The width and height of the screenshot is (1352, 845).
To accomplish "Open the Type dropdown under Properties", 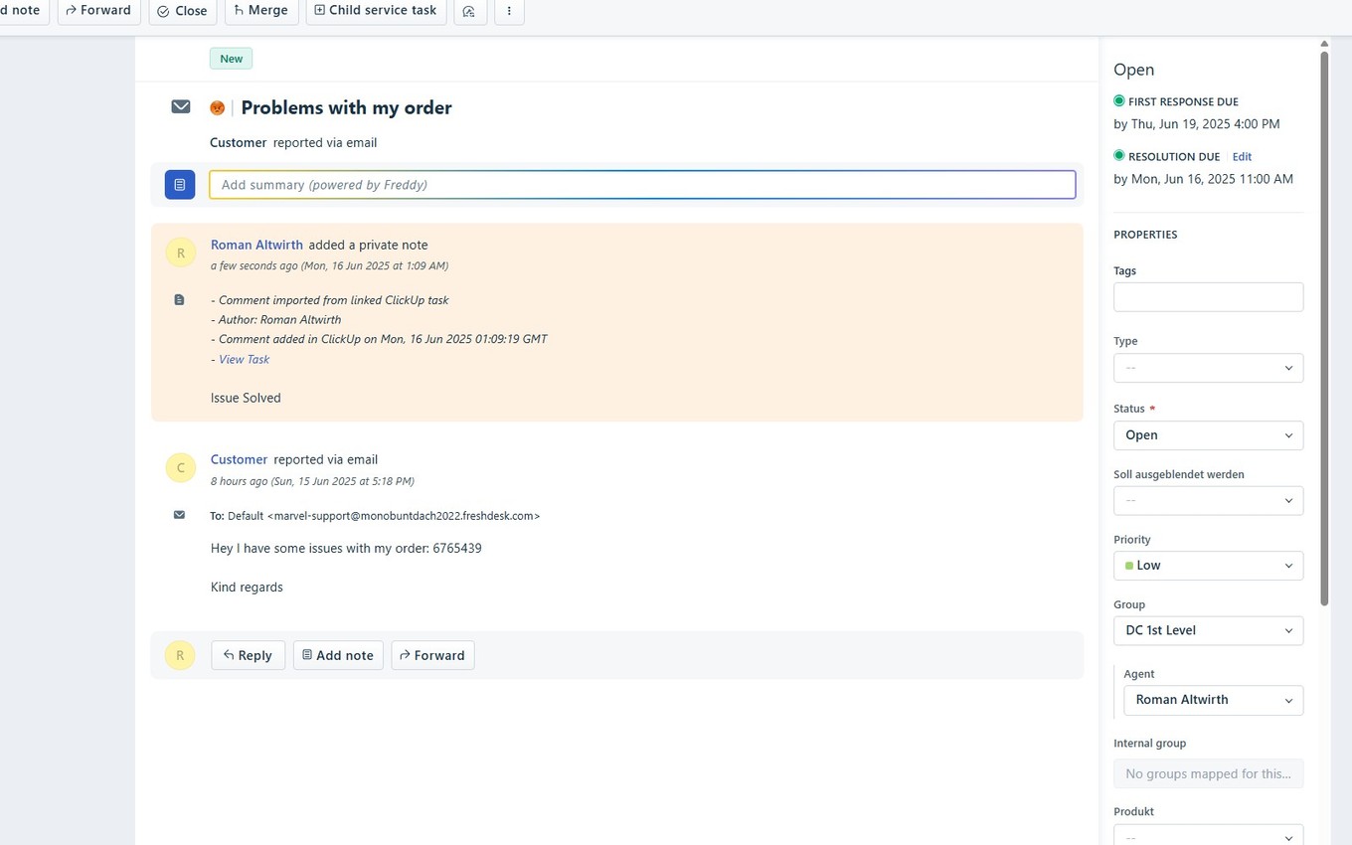I will tap(1208, 367).
